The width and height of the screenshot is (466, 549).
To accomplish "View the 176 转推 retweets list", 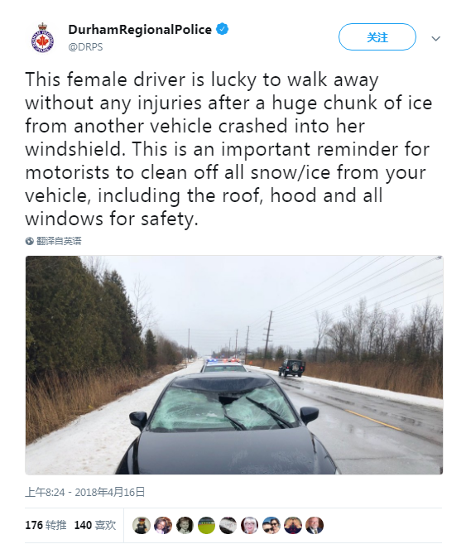I will 46,525.
